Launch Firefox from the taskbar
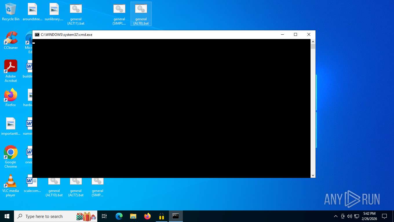Image resolution: width=394 pixels, height=222 pixels. [147, 216]
